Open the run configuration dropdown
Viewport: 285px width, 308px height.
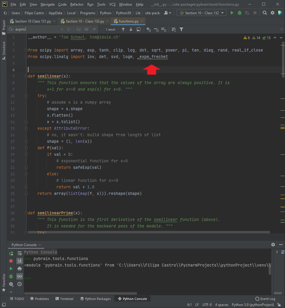click(202, 13)
